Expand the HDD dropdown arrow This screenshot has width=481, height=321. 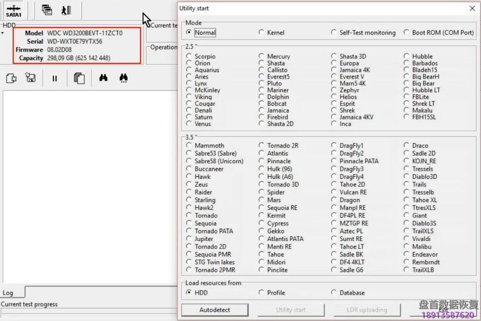pyautogui.click(x=3, y=32)
